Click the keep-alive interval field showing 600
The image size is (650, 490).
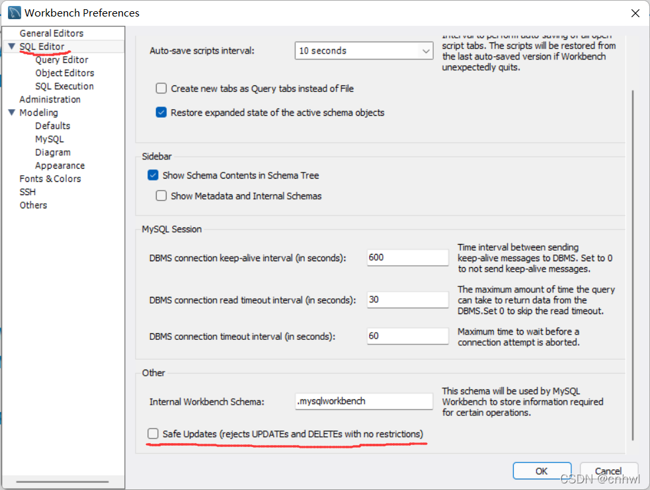point(407,257)
